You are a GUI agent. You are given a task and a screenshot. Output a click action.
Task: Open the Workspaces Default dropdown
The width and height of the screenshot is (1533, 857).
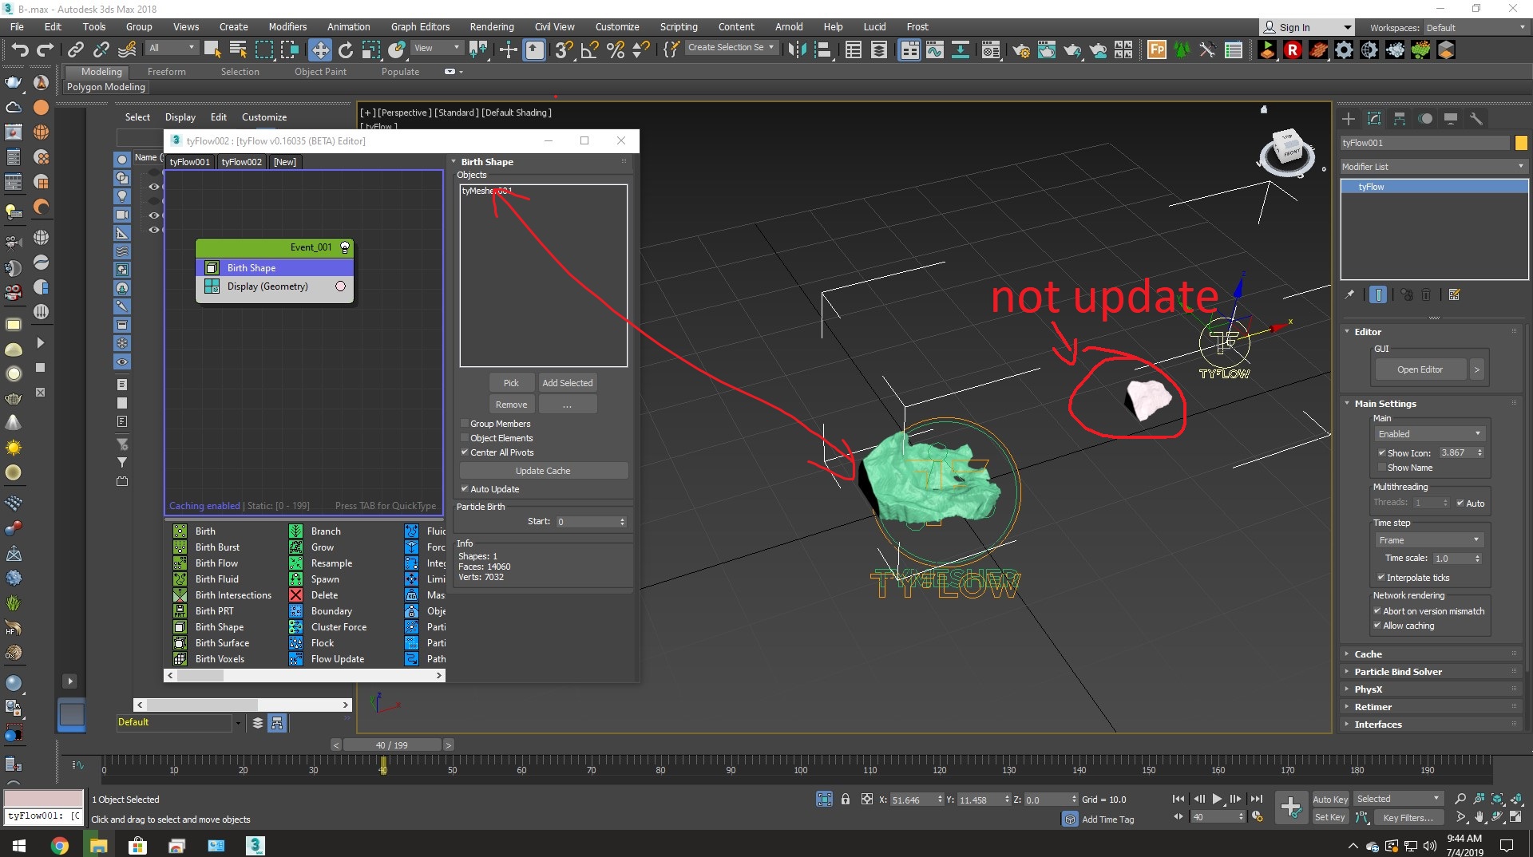(1476, 28)
